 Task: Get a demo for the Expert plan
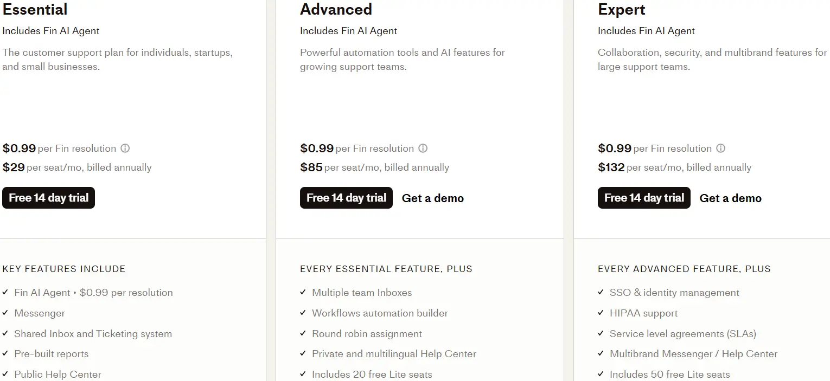click(731, 198)
